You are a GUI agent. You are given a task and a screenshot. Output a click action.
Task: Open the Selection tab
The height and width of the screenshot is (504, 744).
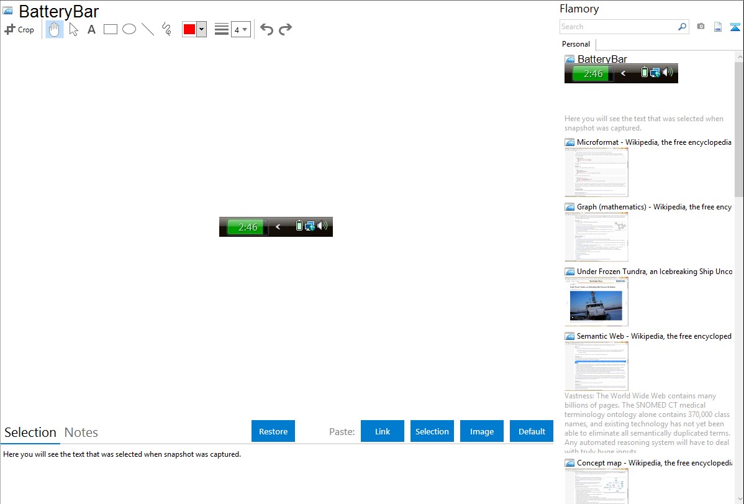click(30, 433)
